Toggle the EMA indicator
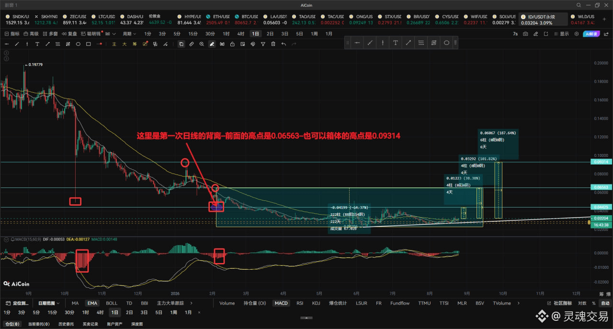 [x=92, y=303]
